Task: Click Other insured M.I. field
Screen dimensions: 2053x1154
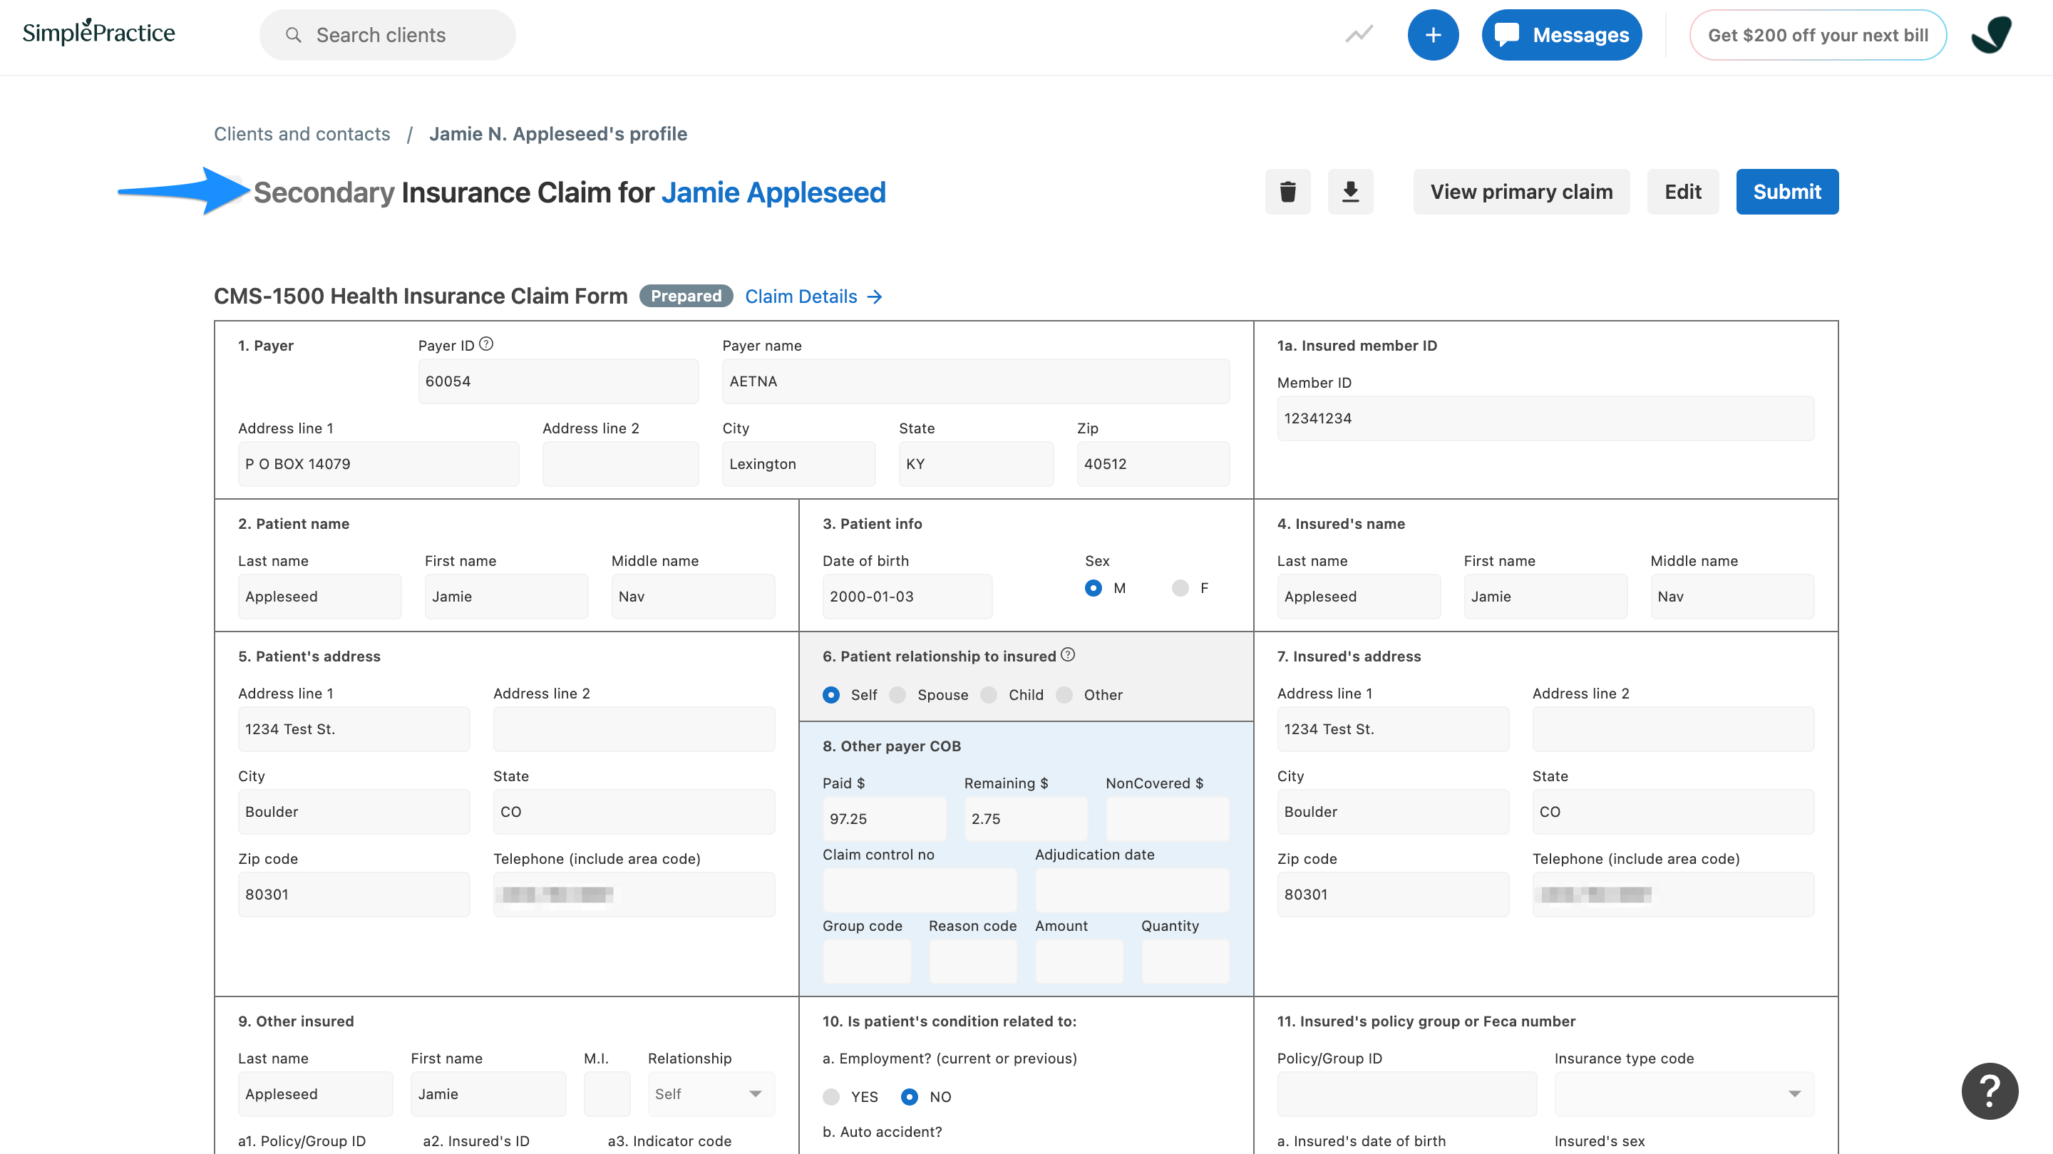Action: [607, 1094]
